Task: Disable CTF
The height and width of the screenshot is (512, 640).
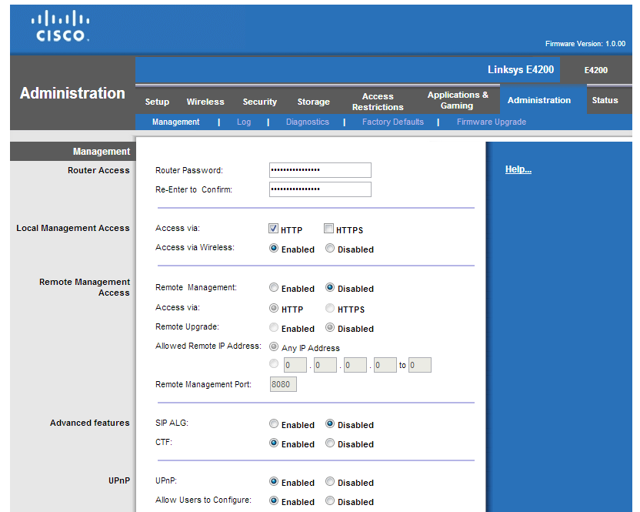Action: 330,443
